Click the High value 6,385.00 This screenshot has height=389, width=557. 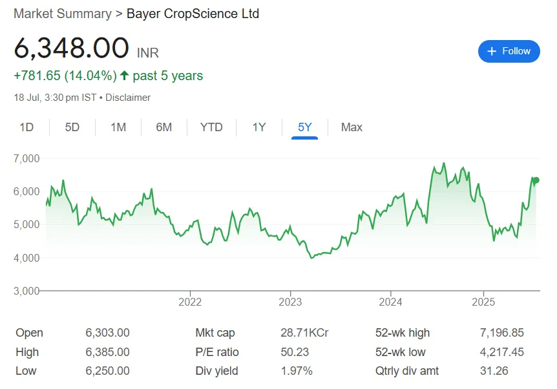pyautogui.click(x=108, y=352)
